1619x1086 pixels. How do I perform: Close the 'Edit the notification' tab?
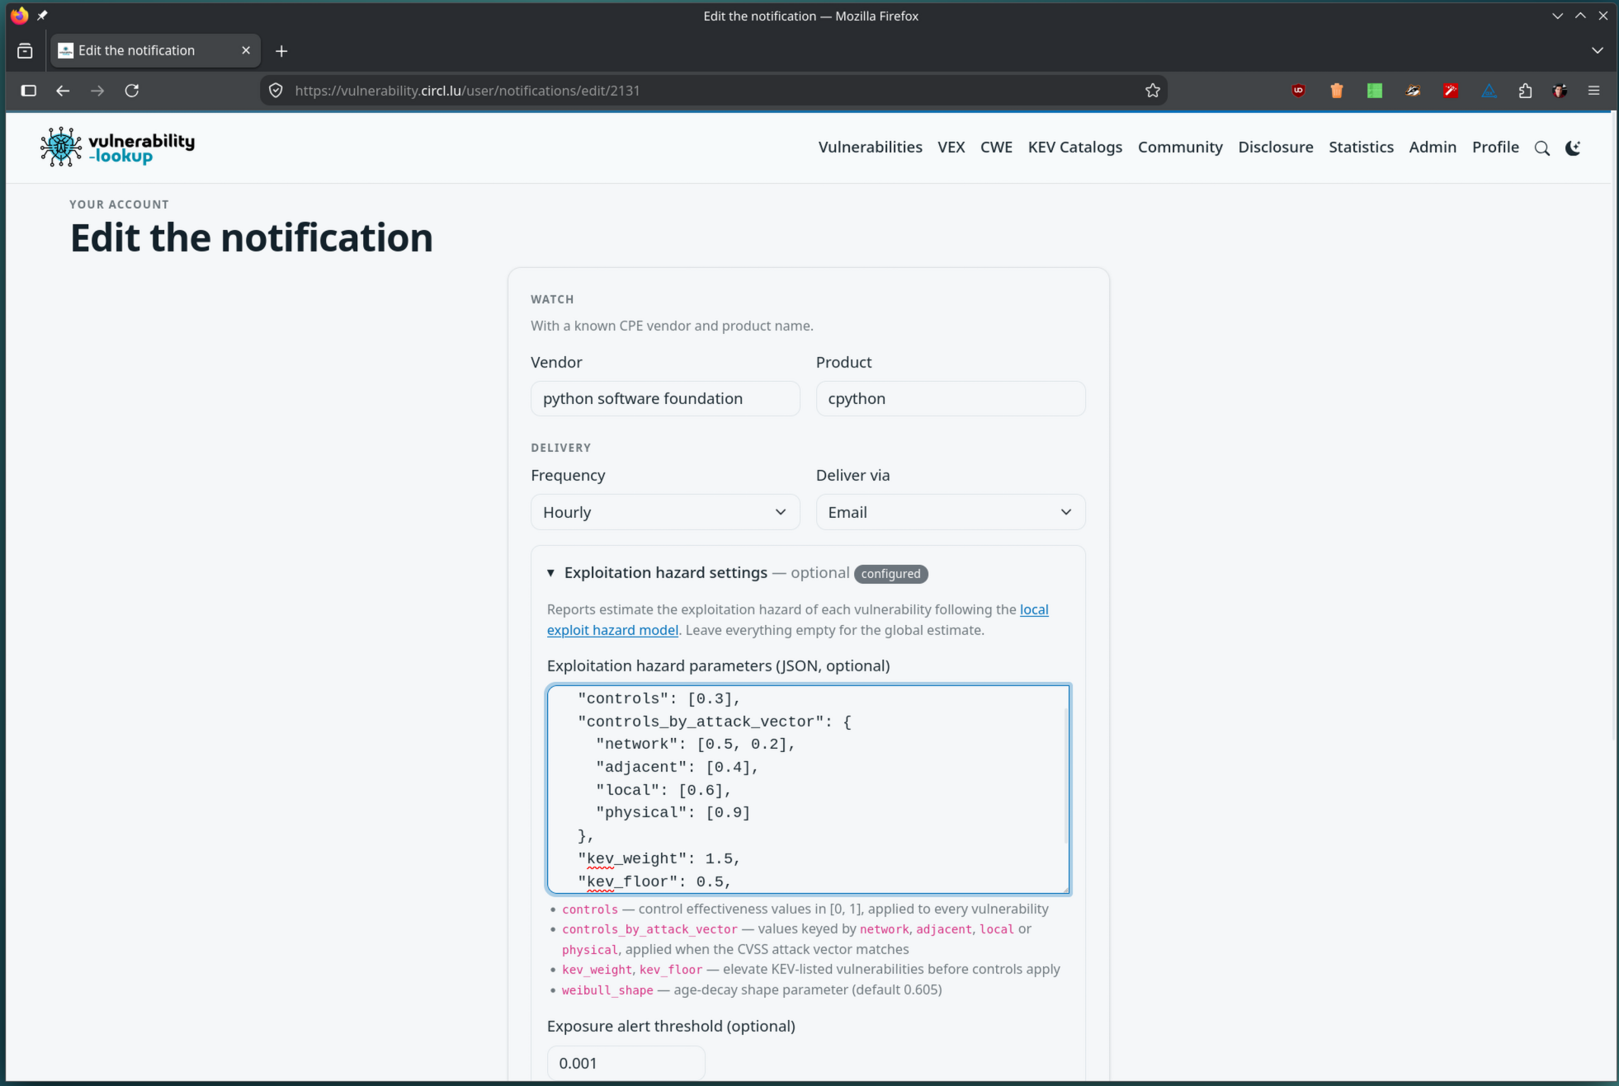246,50
